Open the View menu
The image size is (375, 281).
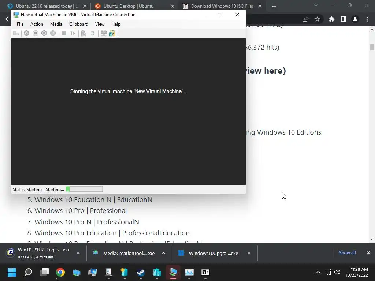[x=100, y=24]
